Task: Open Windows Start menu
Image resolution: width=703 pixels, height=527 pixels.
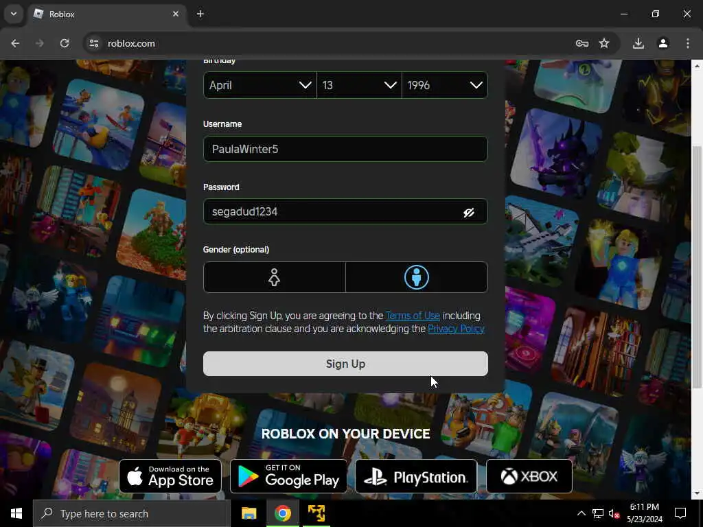Action: pyautogui.click(x=16, y=513)
